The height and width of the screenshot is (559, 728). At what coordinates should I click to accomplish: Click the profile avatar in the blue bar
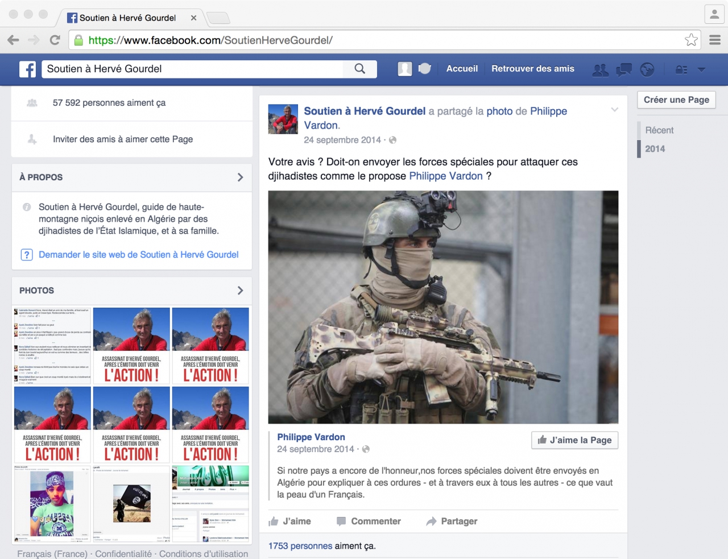[x=405, y=69]
